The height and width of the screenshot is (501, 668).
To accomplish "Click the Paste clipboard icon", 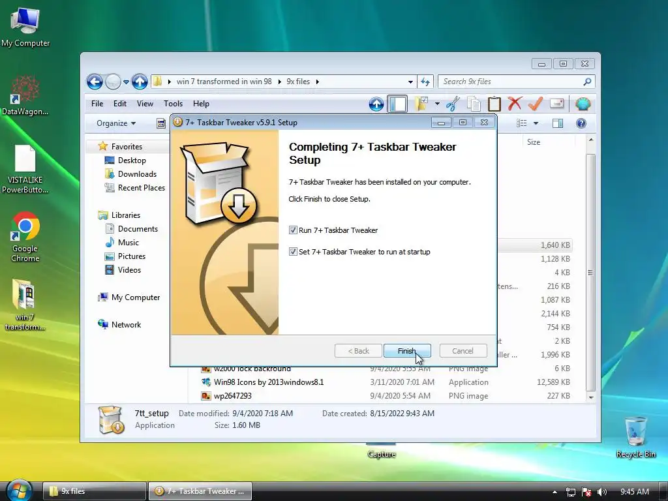I will [494, 104].
